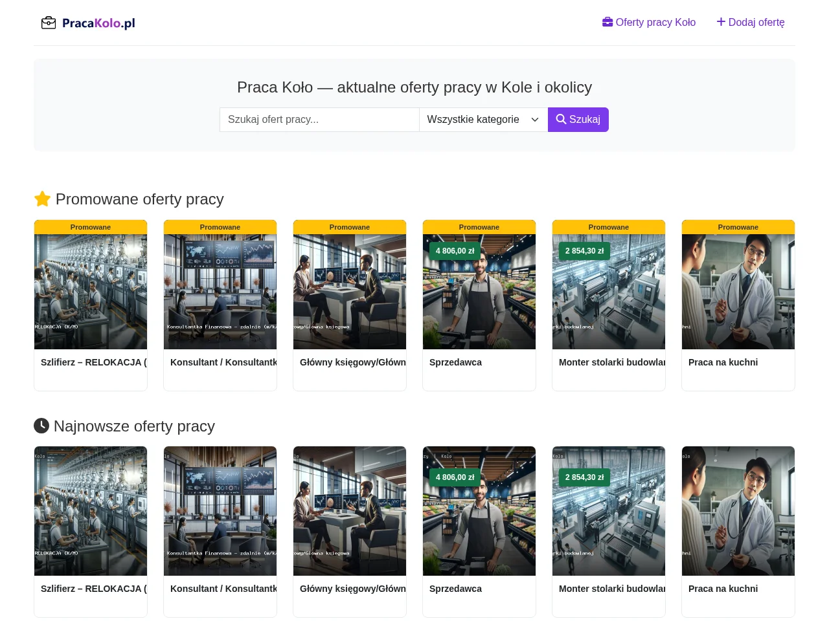This screenshot has width=829, height=621.
Task: Click the 2 854,30 zł badge in promoted Monter card
Action: click(x=585, y=251)
